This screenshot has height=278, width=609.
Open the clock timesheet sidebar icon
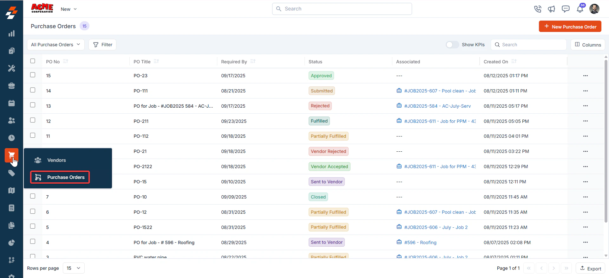pyautogui.click(x=11, y=138)
